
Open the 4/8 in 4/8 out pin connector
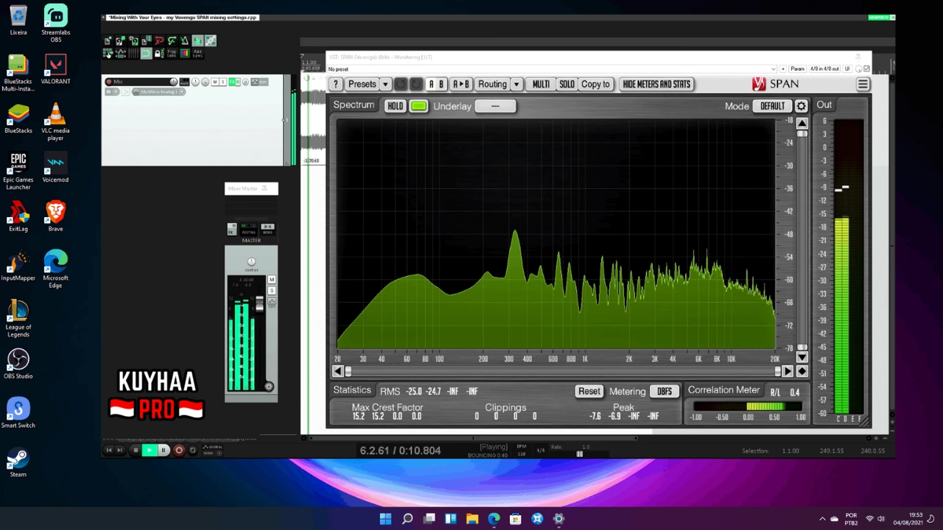coord(825,69)
